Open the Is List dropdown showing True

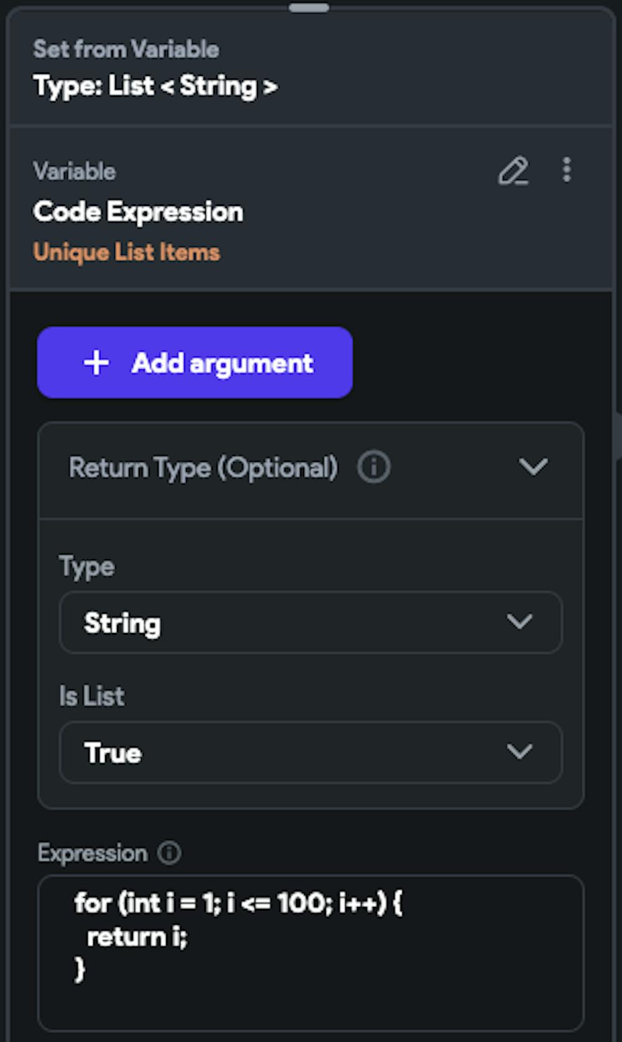tap(311, 753)
